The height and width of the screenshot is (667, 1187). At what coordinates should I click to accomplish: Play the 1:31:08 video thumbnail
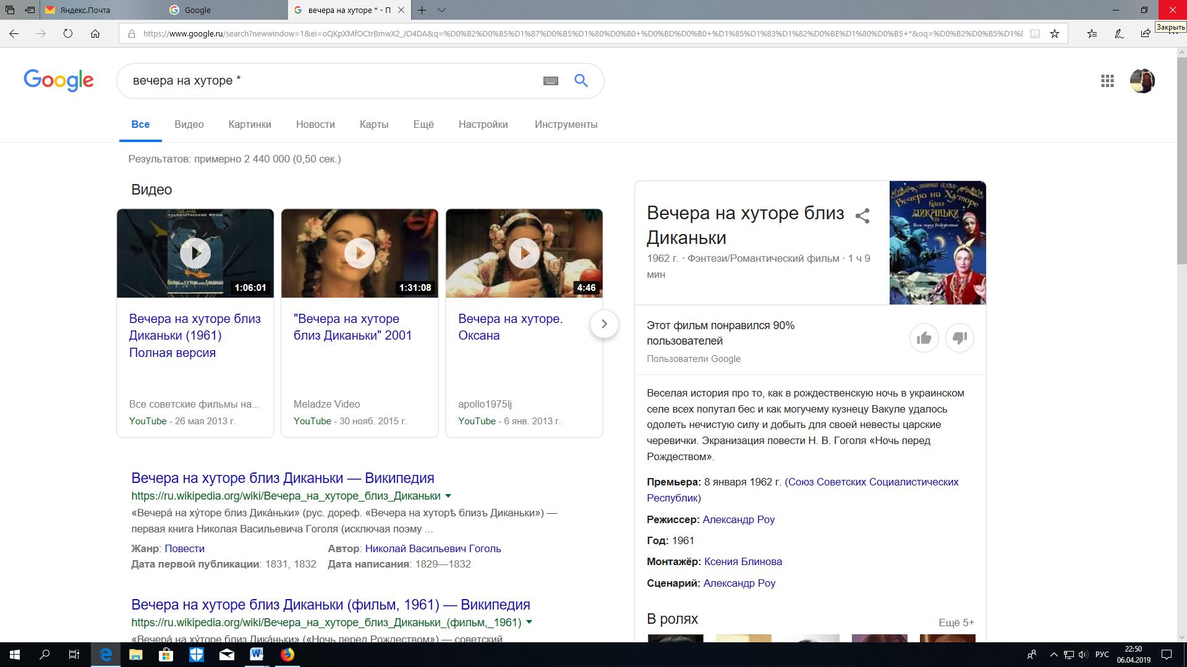(360, 253)
